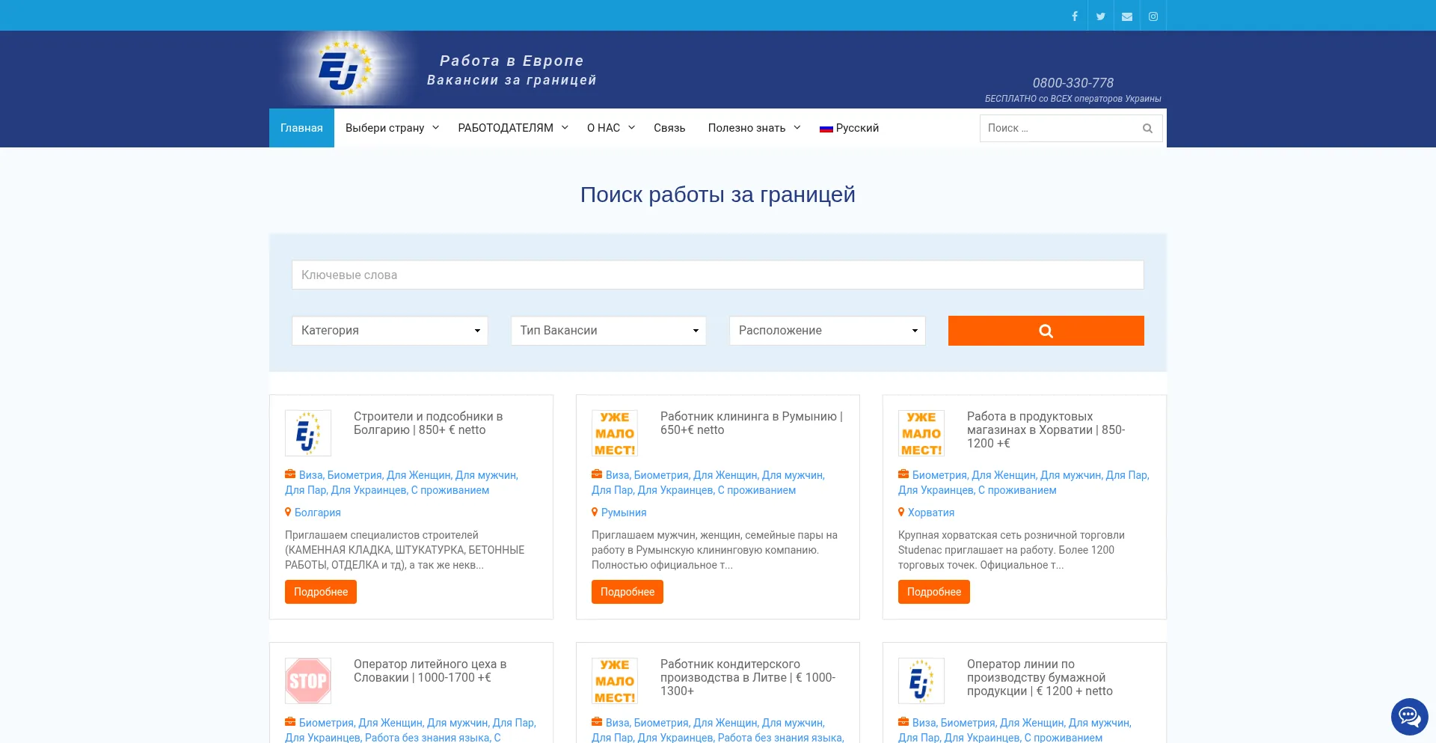This screenshot has width=1436, height=743.
Task: Focus the Ключевые слова input field
Action: pos(717,275)
